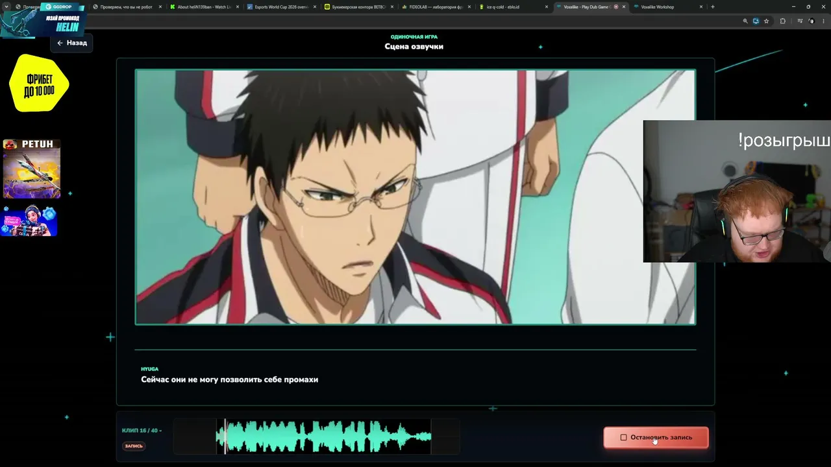Close the Проверяем, что вы не робот tab
831x467 pixels.
[160, 7]
